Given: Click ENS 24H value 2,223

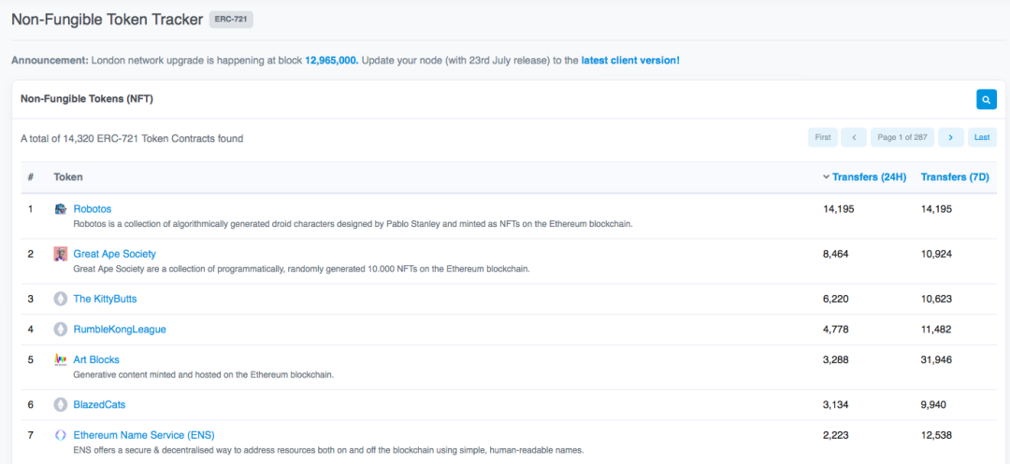Looking at the screenshot, I should coord(836,435).
